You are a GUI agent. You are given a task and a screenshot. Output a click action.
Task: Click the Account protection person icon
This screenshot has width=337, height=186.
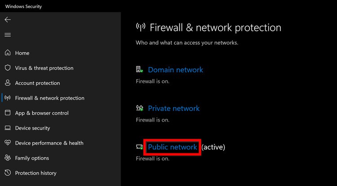(8, 83)
